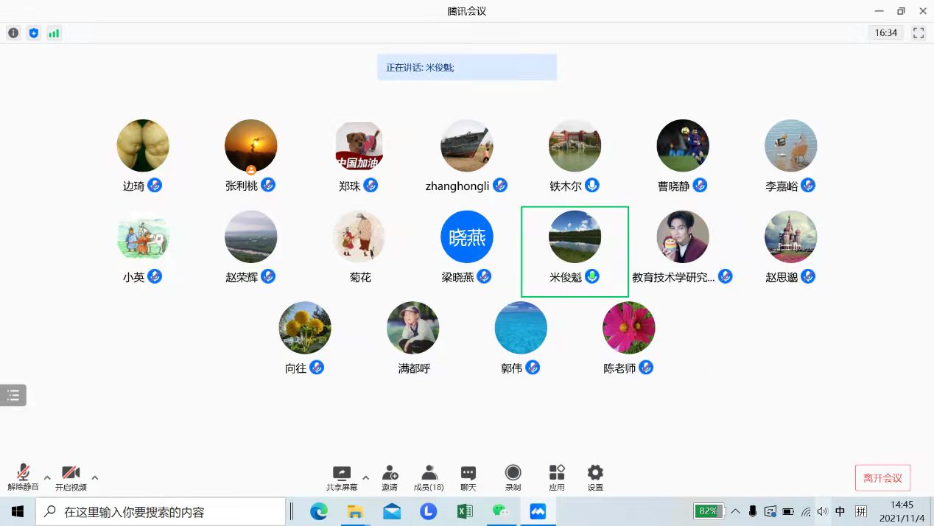Expand the audio options arrow beside 解除静音
The image size is (934, 526).
(x=47, y=477)
